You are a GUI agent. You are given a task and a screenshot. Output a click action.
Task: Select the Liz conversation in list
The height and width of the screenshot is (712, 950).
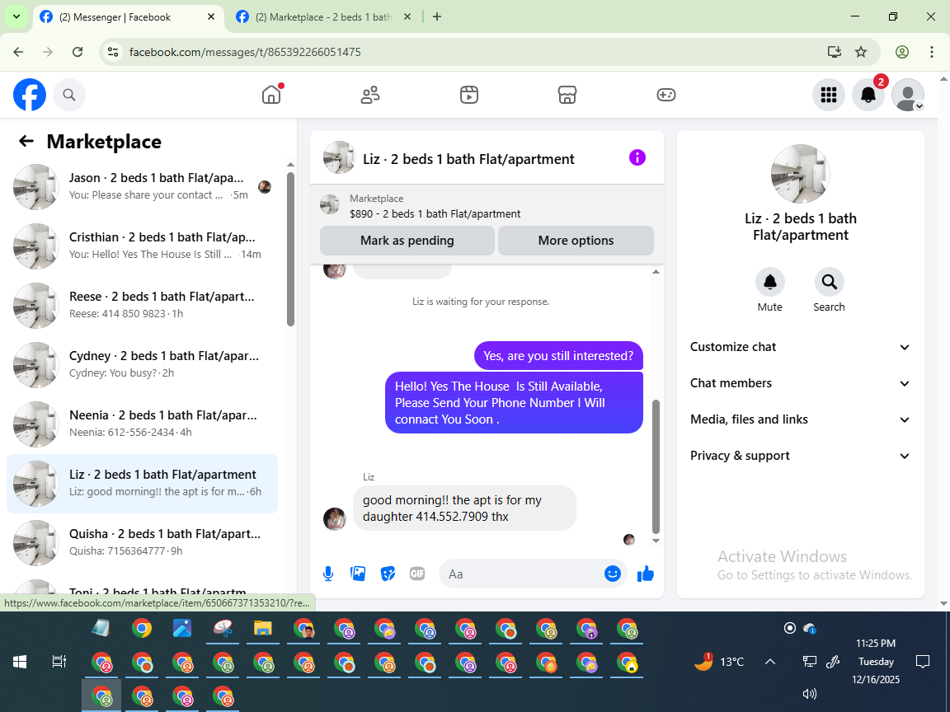click(143, 484)
